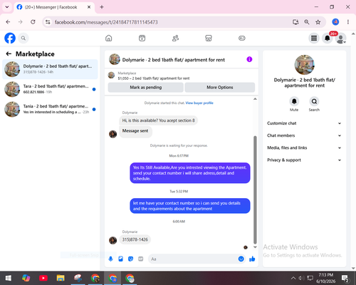This screenshot has width=356, height=285.
Task: Click the conversation vertical scrollbar
Action: tap(255, 190)
